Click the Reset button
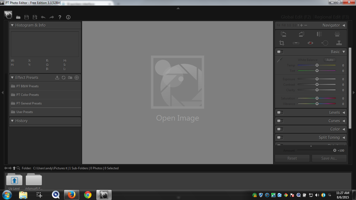 point(292,158)
